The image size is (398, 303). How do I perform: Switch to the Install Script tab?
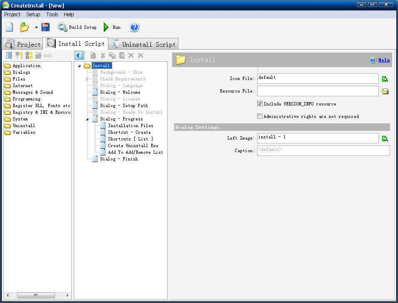click(x=75, y=43)
